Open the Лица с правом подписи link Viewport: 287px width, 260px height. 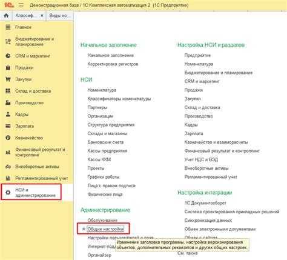tap(111, 185)
